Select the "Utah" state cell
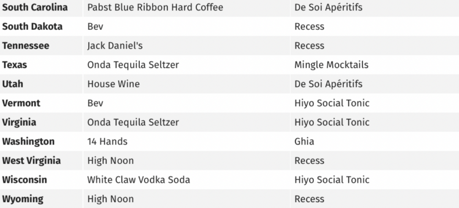459x208 pixels. (13, 84)
